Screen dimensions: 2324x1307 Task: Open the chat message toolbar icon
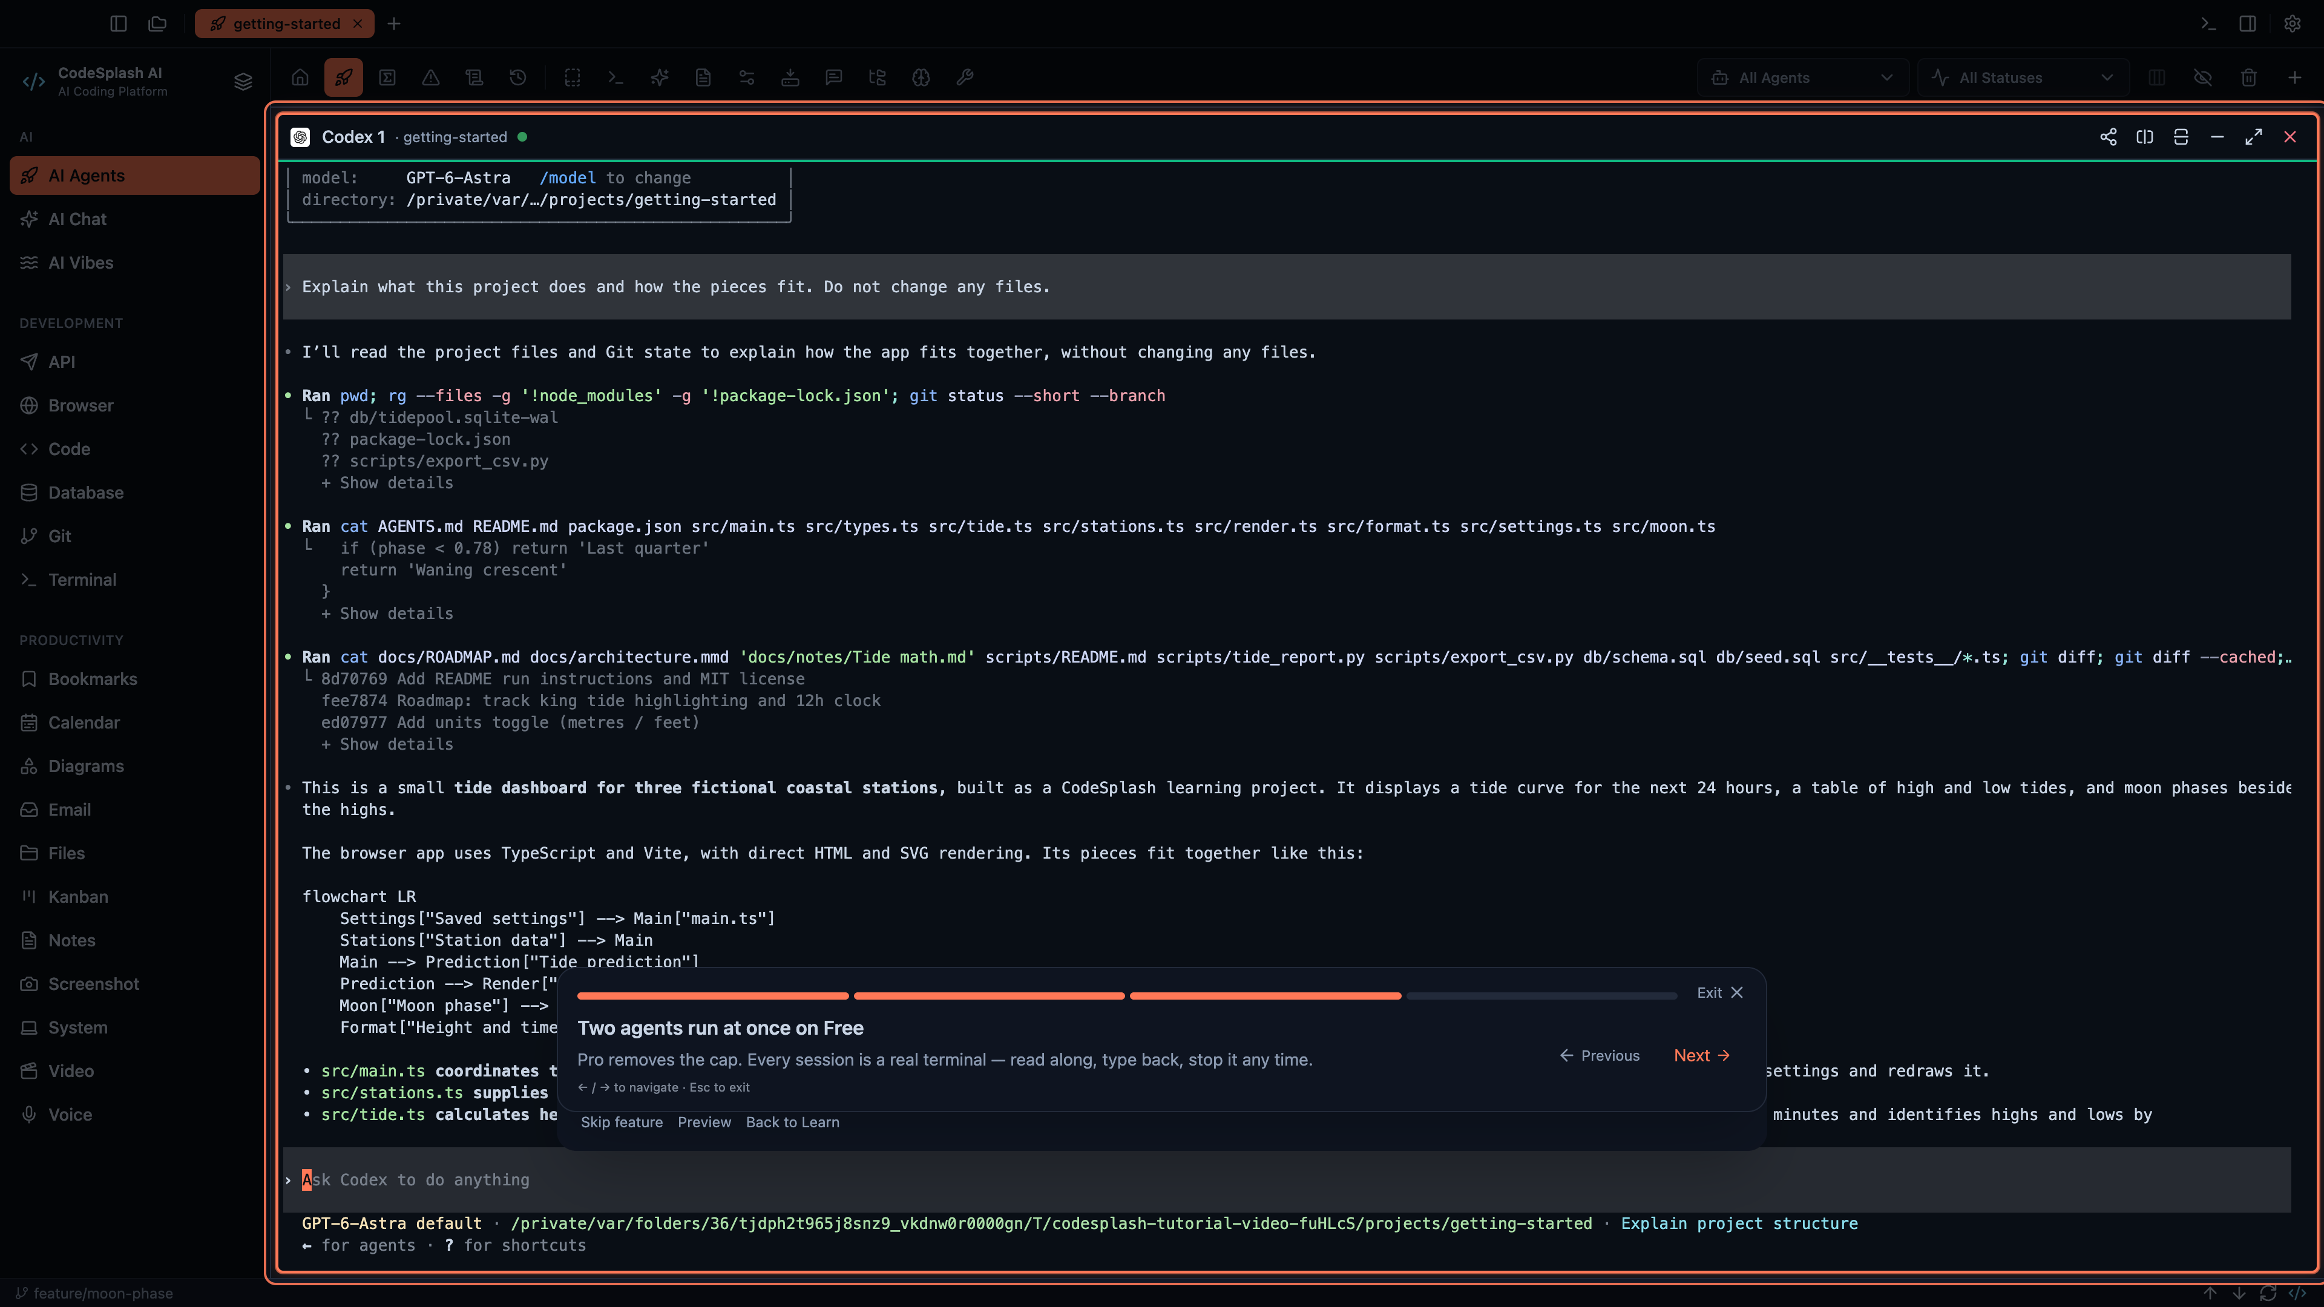(833, 77)
